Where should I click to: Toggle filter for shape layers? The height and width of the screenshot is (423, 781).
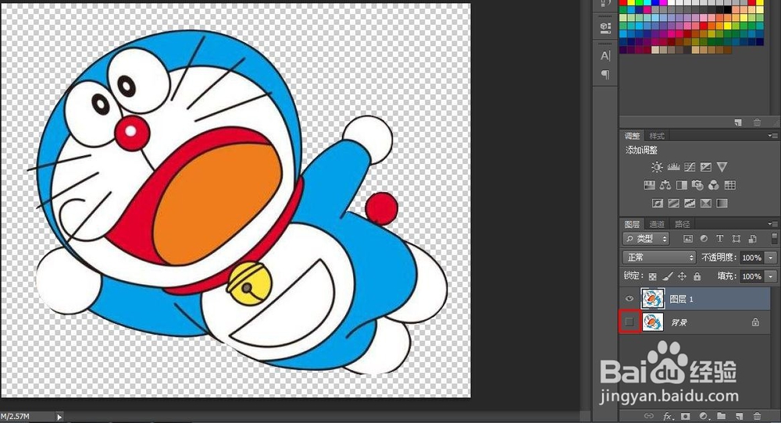point(736,239)
